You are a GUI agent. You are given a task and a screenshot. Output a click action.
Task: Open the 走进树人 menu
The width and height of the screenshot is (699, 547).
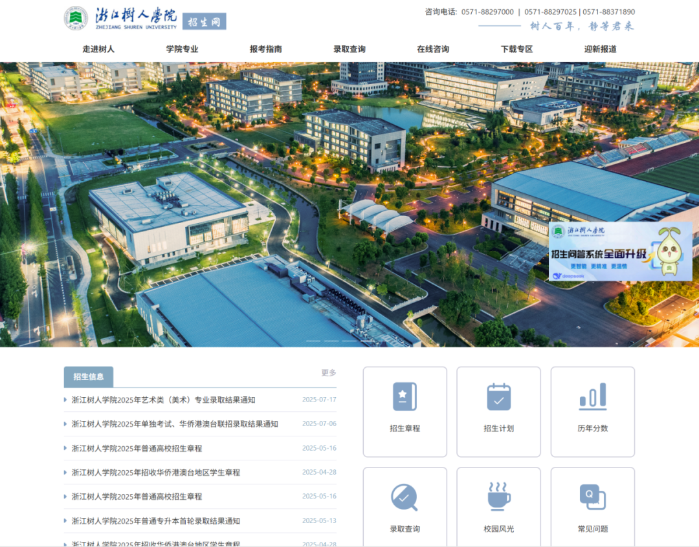(98, 49)
